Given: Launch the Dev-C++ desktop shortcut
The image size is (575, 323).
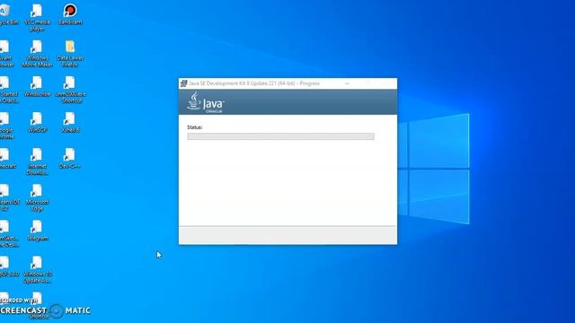Looking at the screenshot, I should pos(70,158).
